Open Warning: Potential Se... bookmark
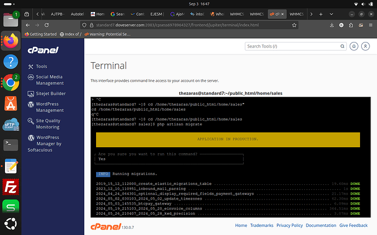 (108, 34)
